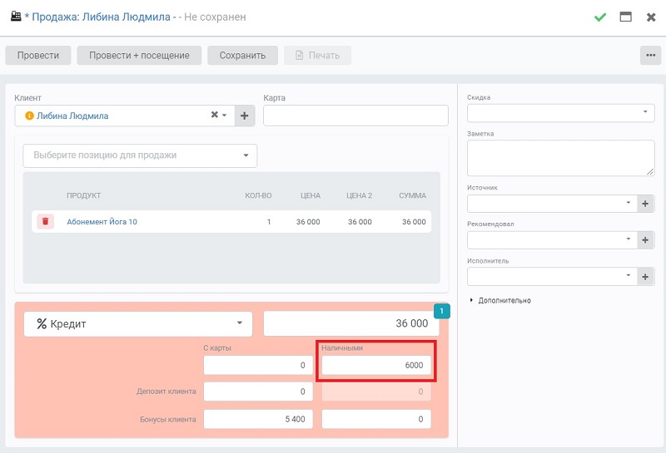Screen dimensions: 666x453
Task: Click the bonus payment field showing 0
Action: (376, 419)
